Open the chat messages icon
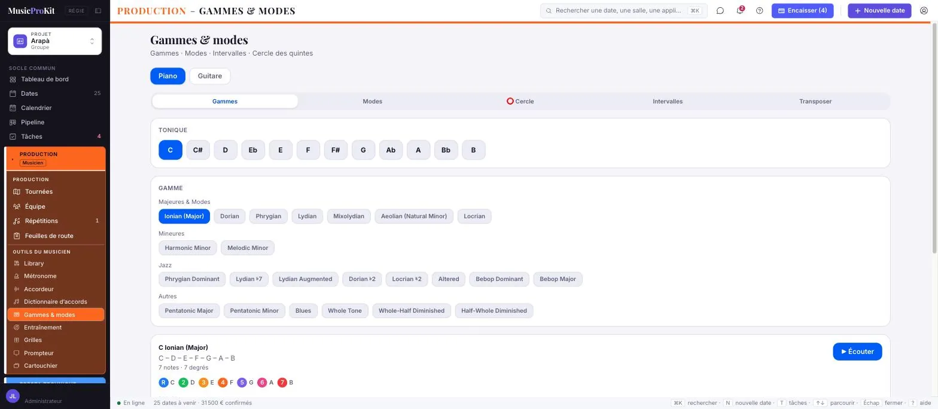 click(x=720, y=11)
